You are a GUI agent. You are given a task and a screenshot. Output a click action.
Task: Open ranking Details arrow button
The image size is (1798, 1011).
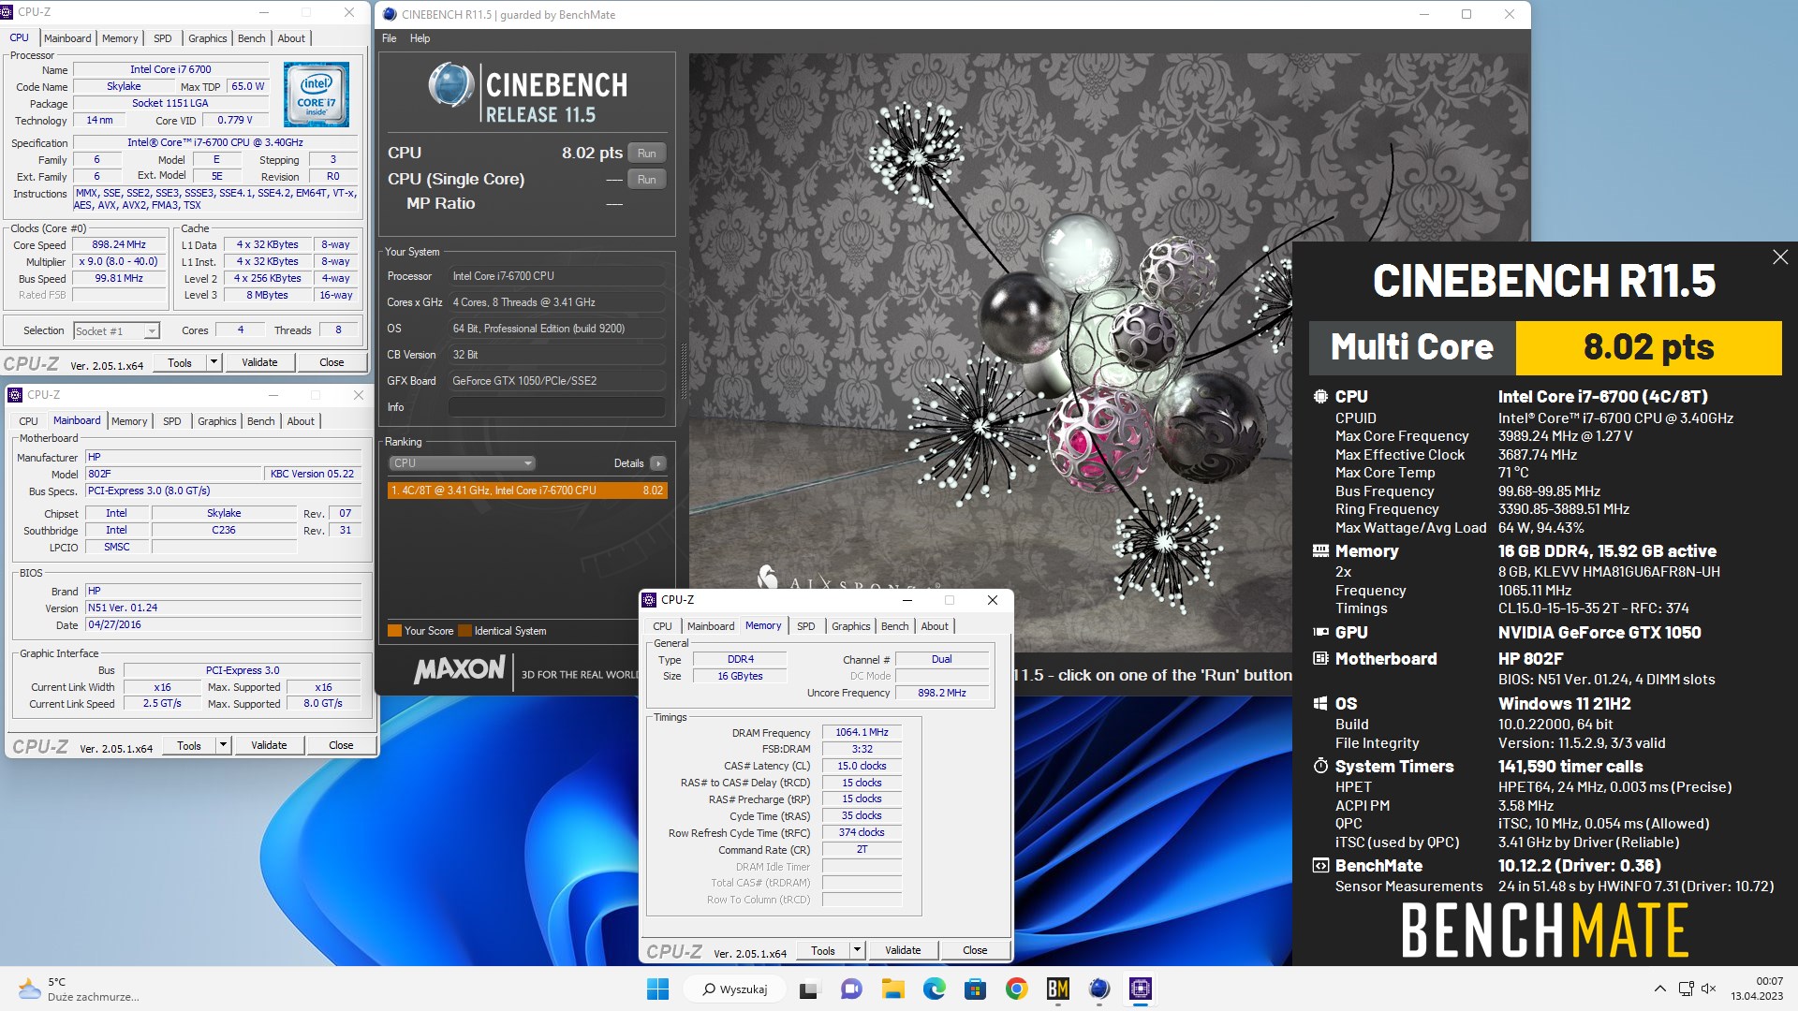point(657,463)
